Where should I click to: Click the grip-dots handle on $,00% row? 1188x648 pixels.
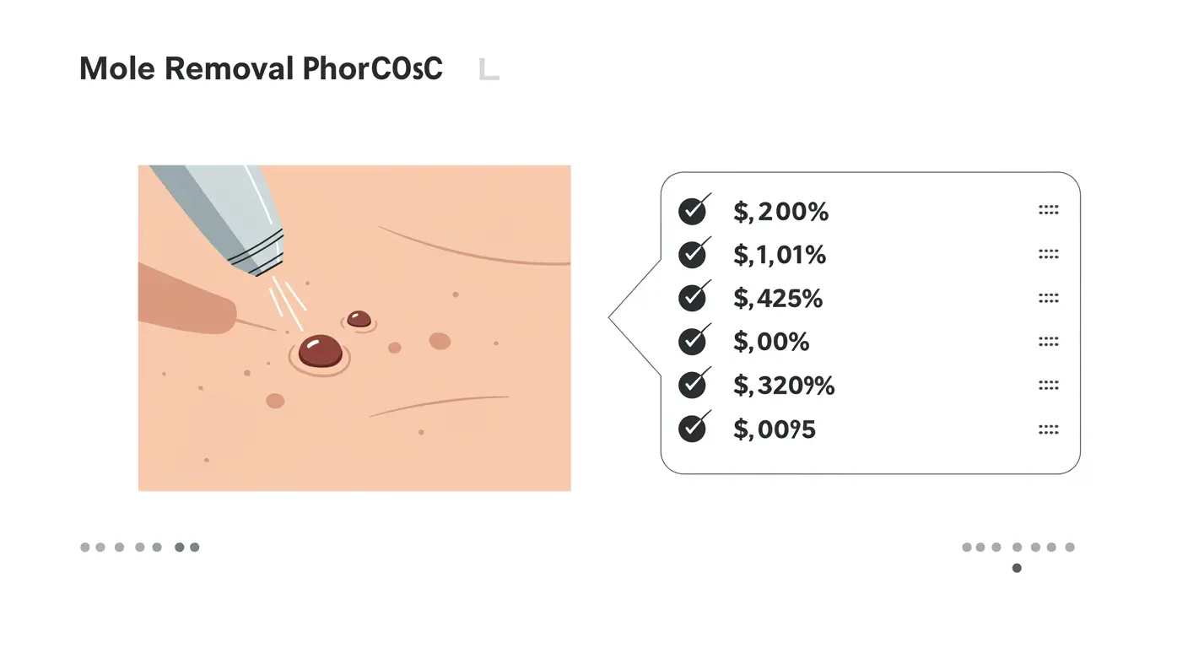[x=1048, y=342]
